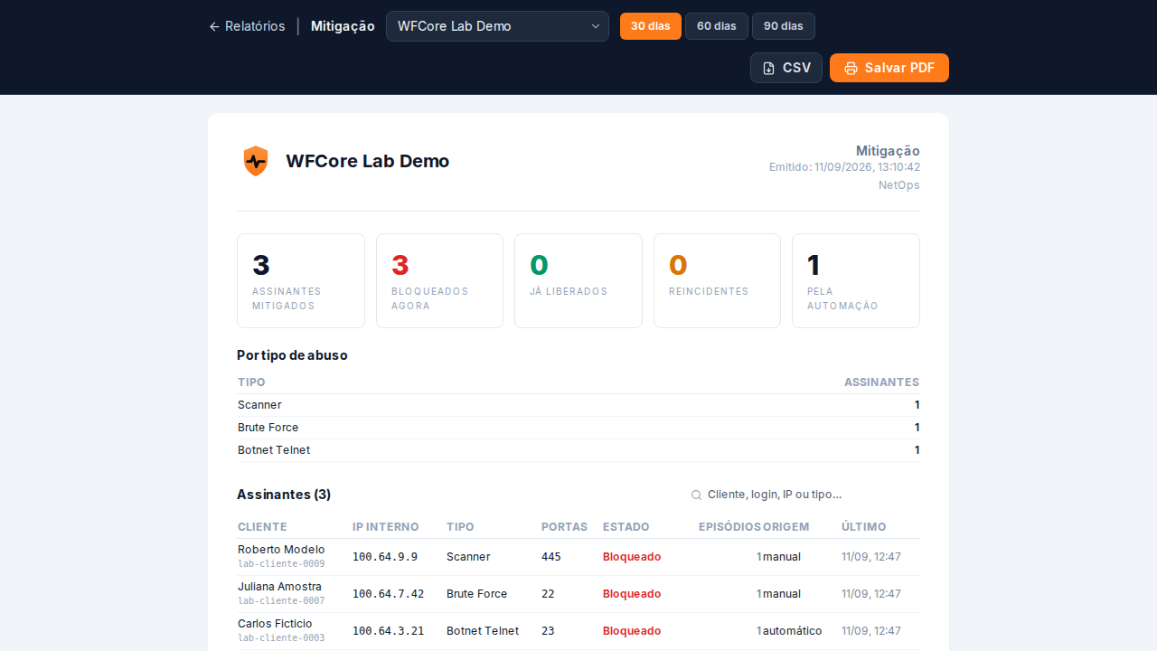
Task: Click the IP Interno column header
Action: tap(386, 526)
